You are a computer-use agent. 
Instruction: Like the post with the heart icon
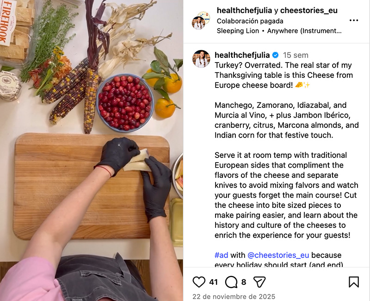199,282
